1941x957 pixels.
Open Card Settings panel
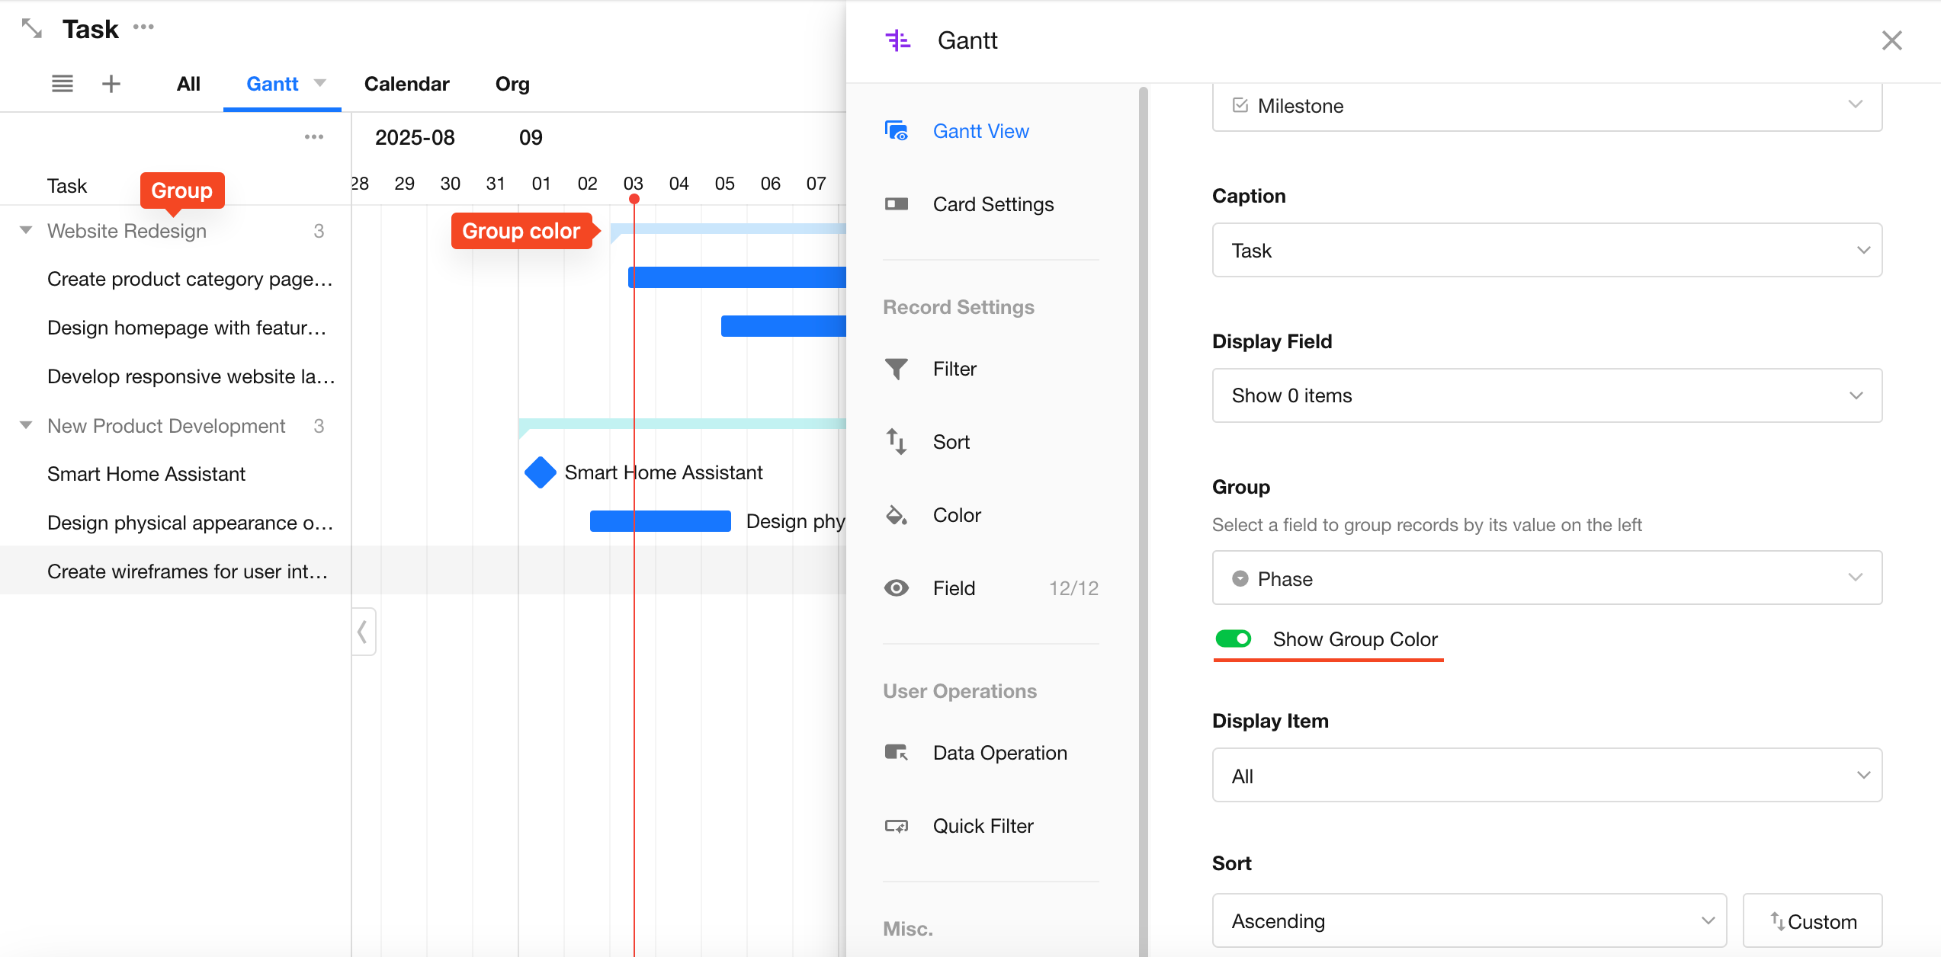[x=993, y=204]
